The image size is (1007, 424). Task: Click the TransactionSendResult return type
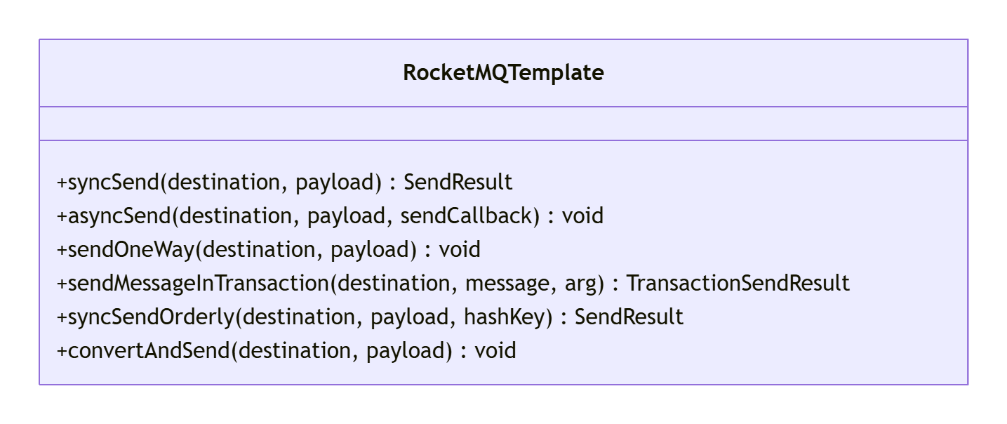(x=738, y=284)
